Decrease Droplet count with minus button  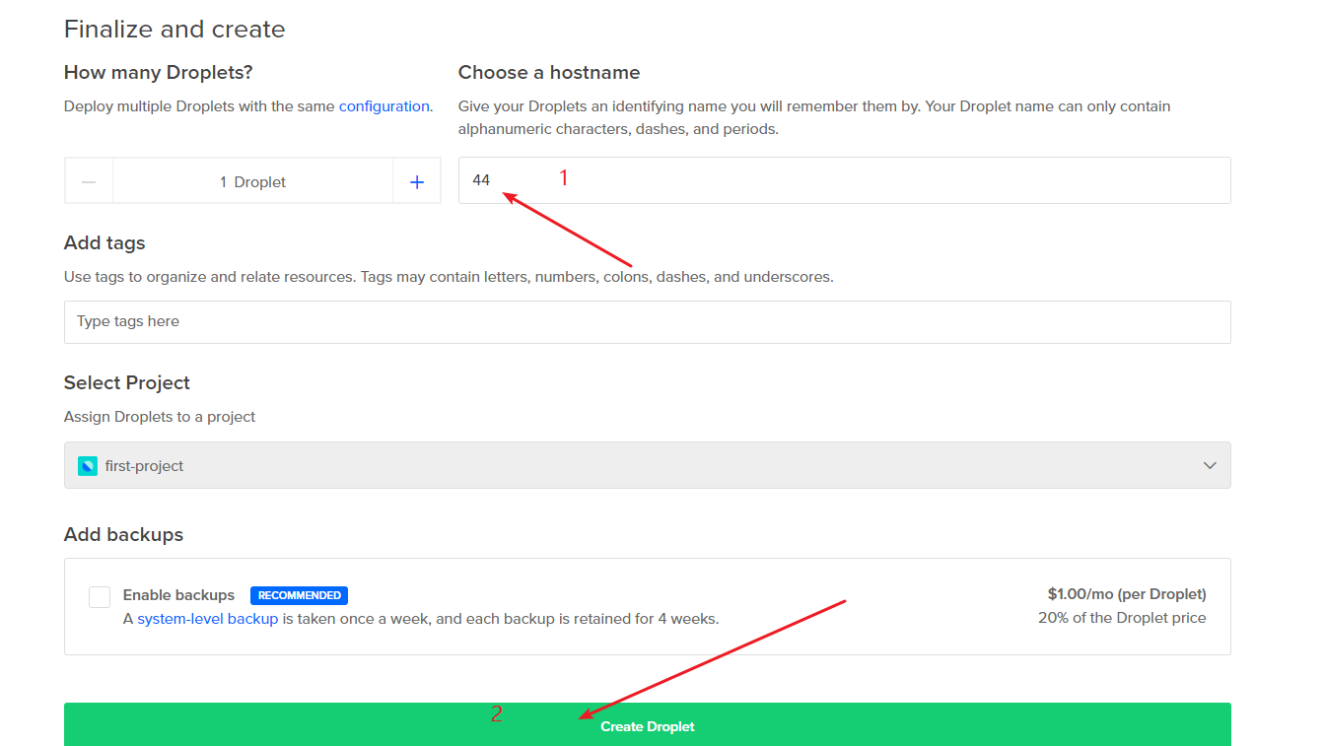click(89, 182)
